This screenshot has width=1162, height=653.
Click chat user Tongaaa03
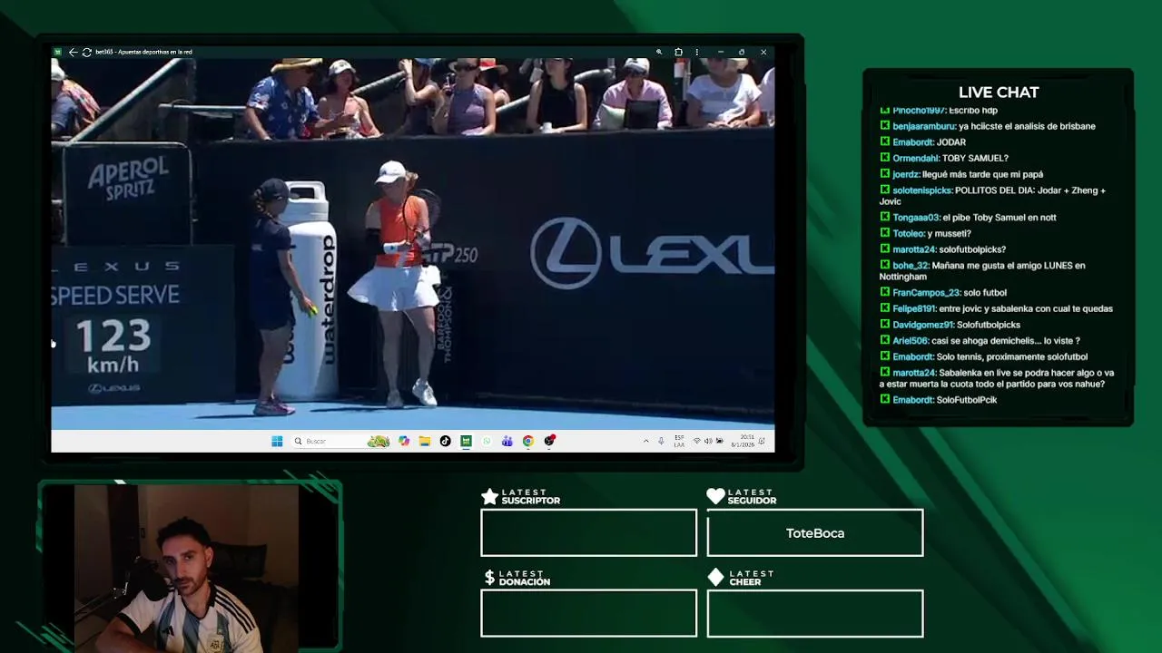click(916, 218)
